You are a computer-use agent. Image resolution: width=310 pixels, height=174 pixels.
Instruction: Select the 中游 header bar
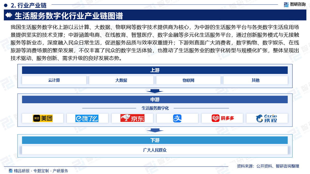[x=155, y=100]
